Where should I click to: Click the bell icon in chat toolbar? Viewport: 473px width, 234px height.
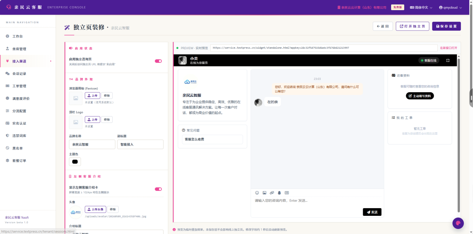(279, 193)
